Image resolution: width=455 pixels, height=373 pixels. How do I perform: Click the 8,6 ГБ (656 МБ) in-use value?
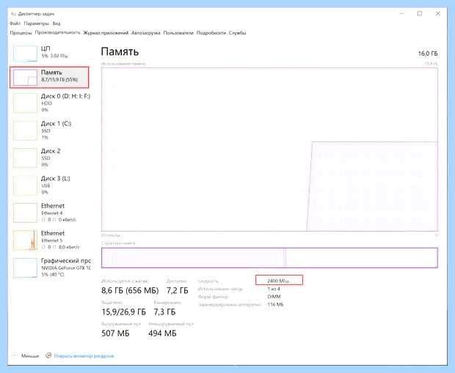click(130, 290)
